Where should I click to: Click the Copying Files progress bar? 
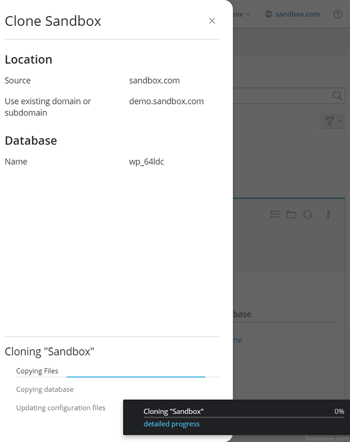[x=136, y=376]
